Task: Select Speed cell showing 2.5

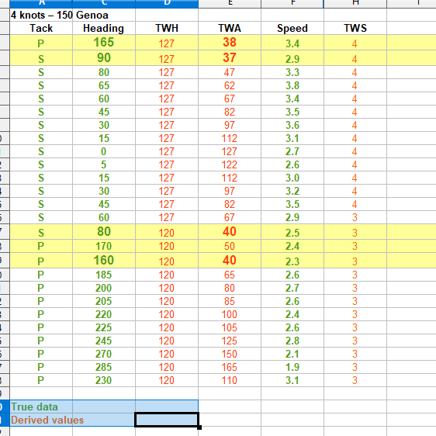Action: pyautogui.click(x=292, y=232)
